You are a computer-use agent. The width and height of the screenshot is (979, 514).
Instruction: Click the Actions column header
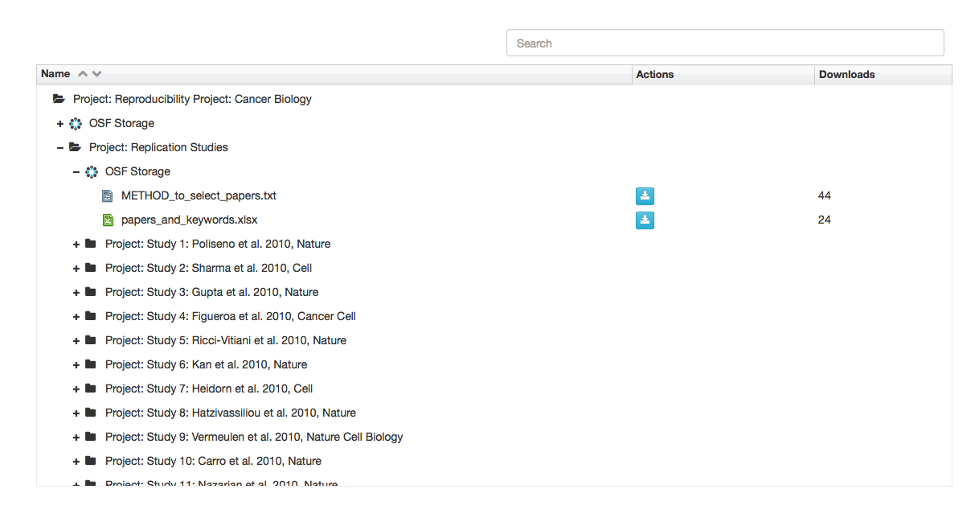(x=653, y=73)
